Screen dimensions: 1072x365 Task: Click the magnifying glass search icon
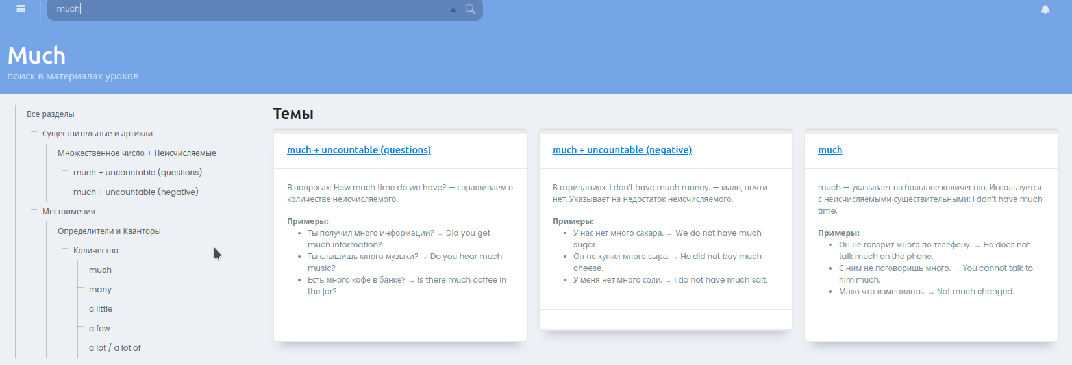(x=471, y=9)
